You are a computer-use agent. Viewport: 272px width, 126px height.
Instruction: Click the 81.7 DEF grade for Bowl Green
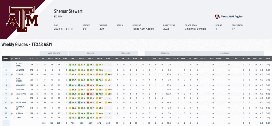click(73, 80)
